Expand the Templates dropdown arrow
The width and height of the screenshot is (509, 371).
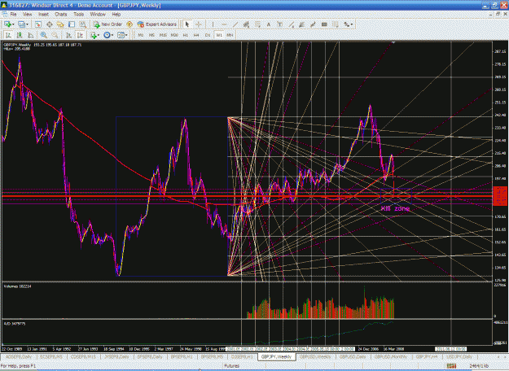pos(126,35)
